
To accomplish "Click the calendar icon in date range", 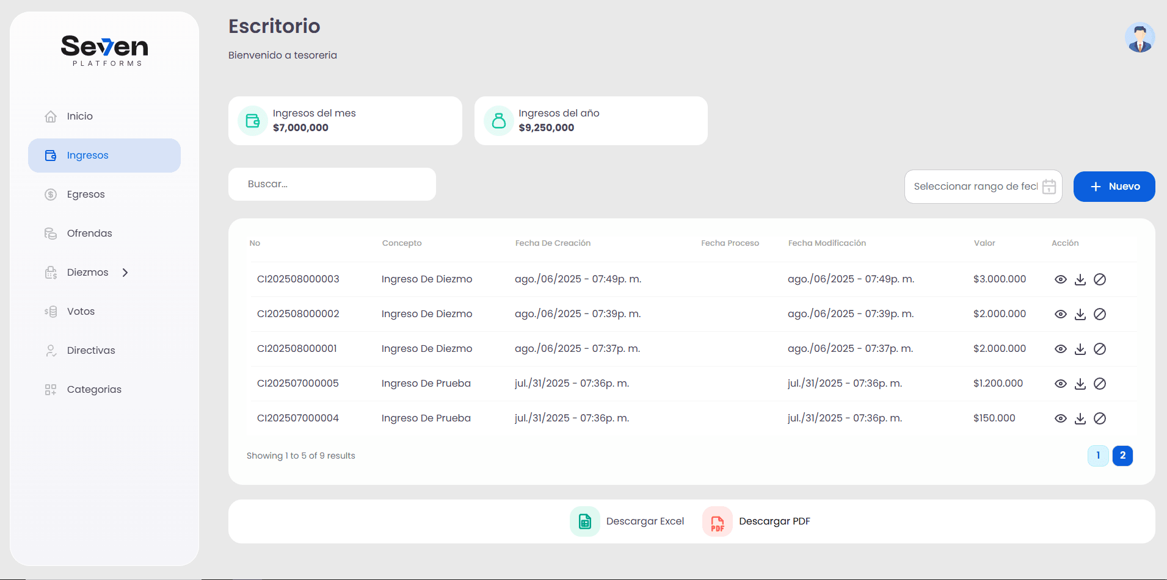I will pyautogui.click(x=1049, y=187).
